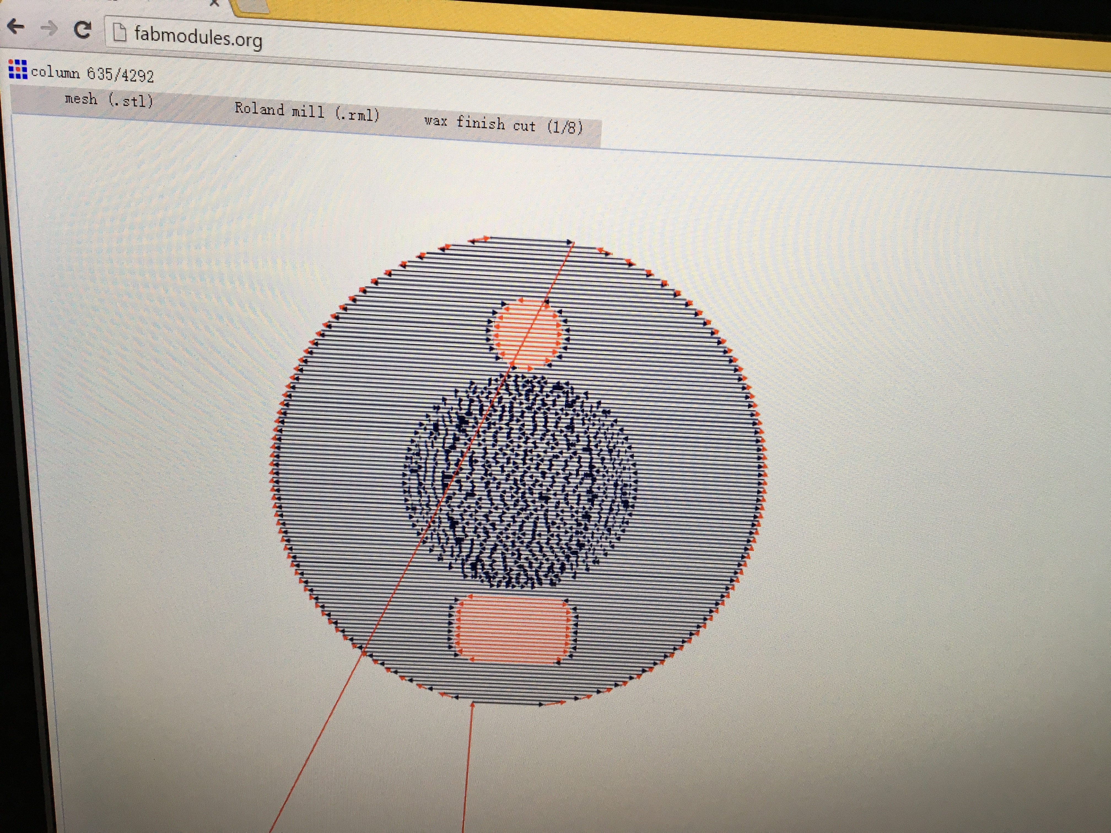Click the orange rounded rectangle in toolpath
This screenshot has width=1111, height=833.
tap(513, 630)
